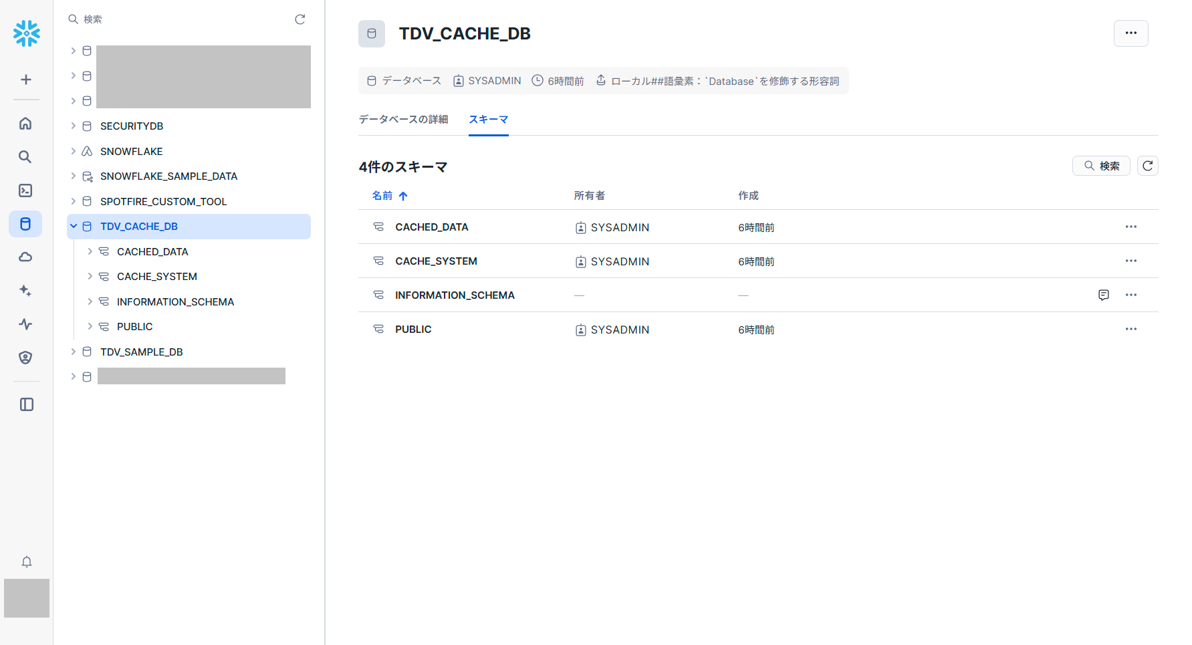Sort by 名前 column header

pos(390,196)
